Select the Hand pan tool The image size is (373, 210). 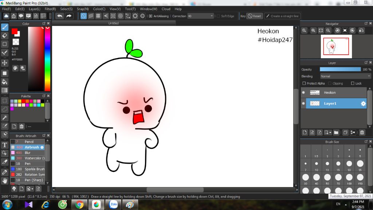4,181
